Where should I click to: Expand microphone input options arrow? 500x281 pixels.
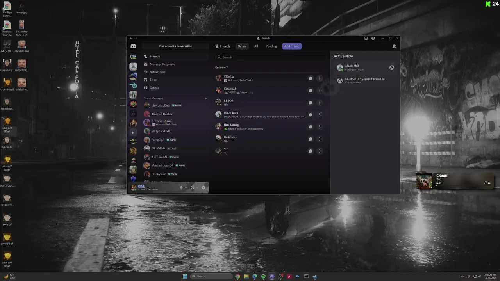pos(186,188)
